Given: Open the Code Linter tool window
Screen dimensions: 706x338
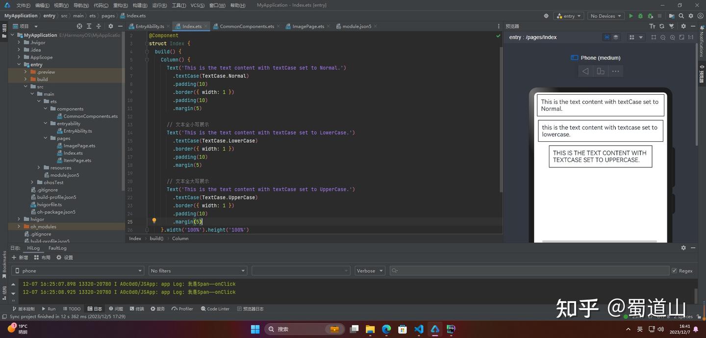Looking at the screenshot, I should click(x=215, y=309).
